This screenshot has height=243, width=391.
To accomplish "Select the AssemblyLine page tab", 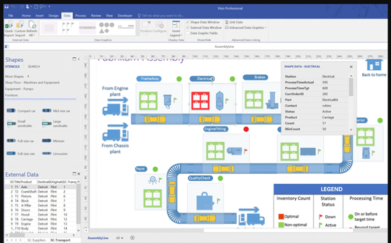I will click(x=98, y=238).
